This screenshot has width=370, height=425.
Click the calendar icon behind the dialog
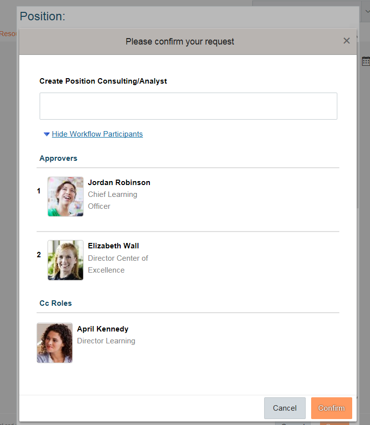click(x=366, y=61)
